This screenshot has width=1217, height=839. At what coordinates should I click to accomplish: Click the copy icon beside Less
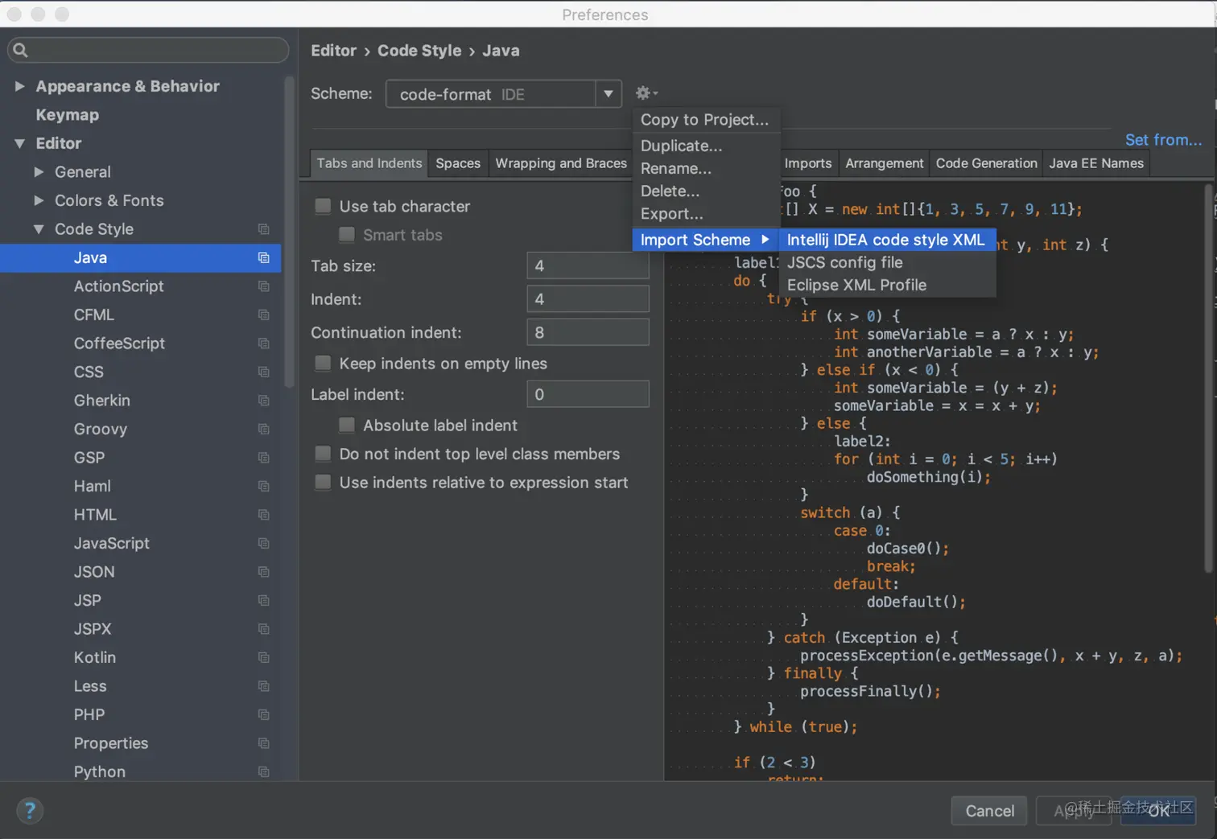(x=263, y=686)
